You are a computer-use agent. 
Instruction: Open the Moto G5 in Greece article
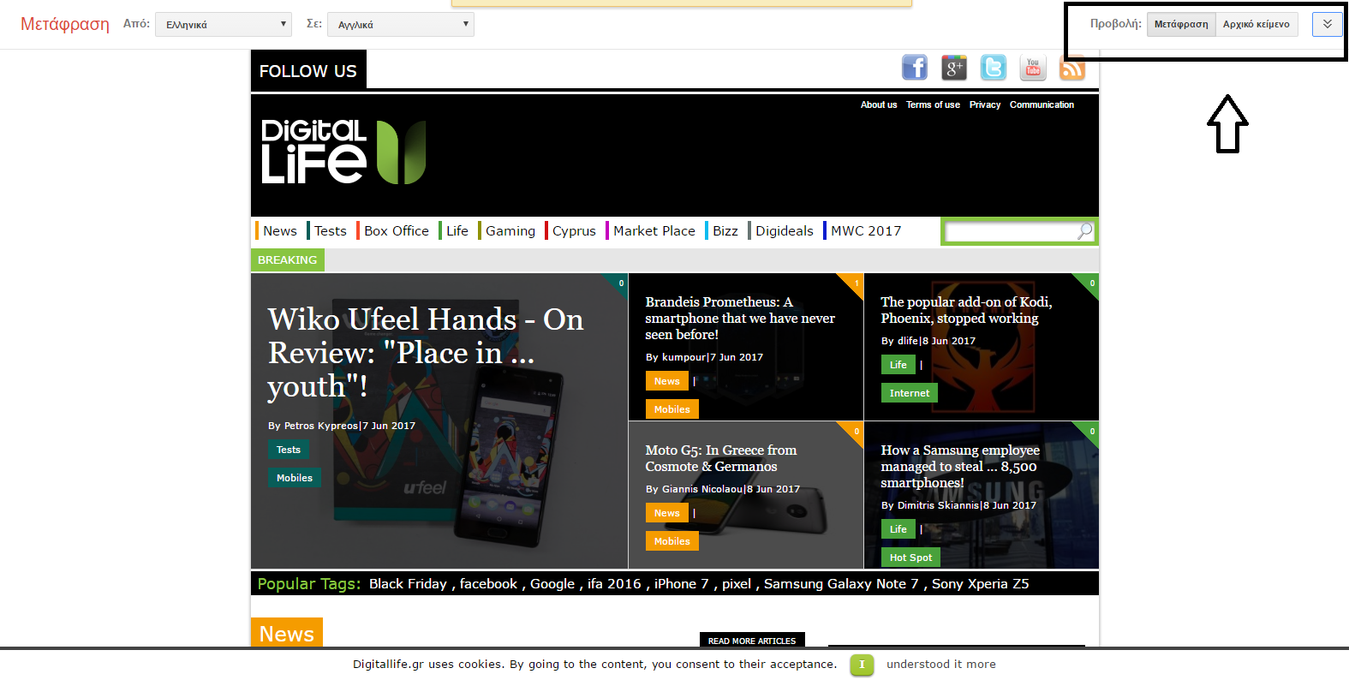[x=721, y=458]
